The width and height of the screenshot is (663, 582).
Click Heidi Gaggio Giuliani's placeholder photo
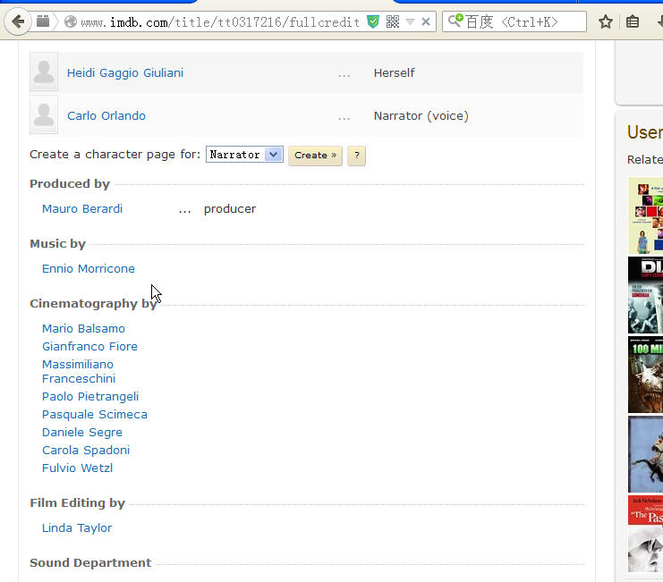[x=44, y=72]
